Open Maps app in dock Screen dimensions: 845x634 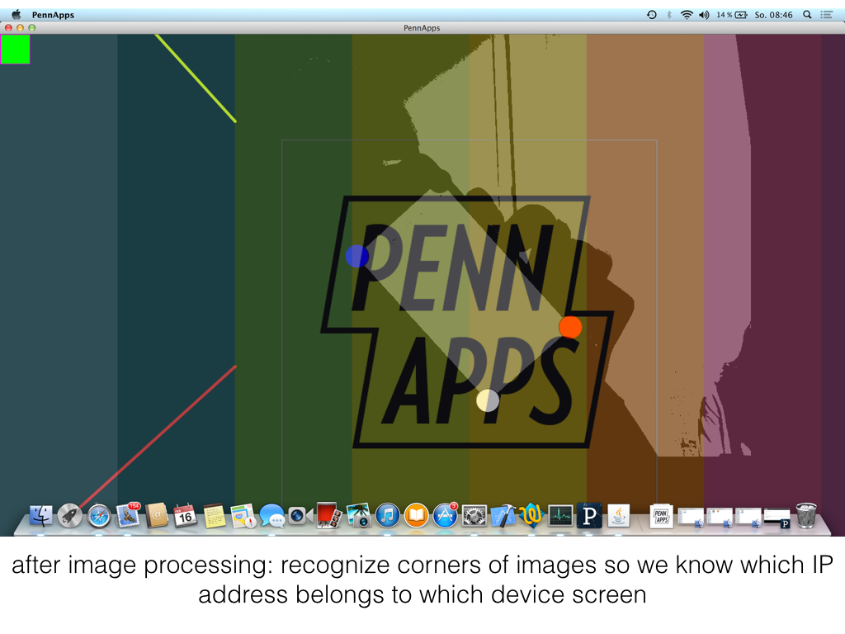pyautogui.click(x=243, y=516)
